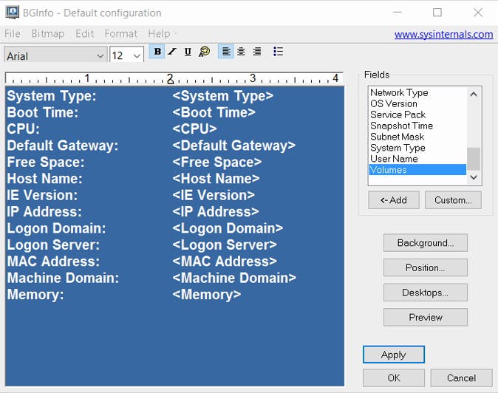Open the text color picker icon
This screenshot has height=393, width=498.
204,52
